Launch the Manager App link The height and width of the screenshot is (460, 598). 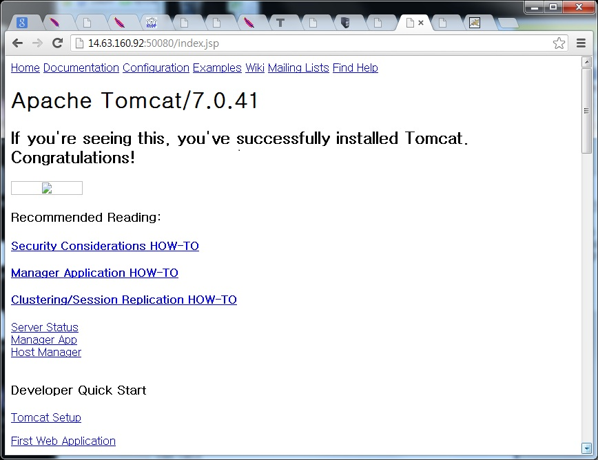44,339
